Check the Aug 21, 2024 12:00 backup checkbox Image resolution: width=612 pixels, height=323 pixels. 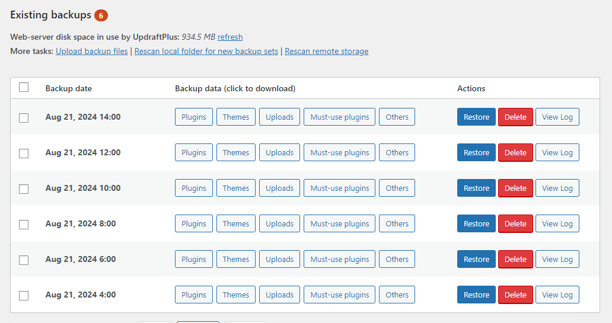[x=24, y=153]
